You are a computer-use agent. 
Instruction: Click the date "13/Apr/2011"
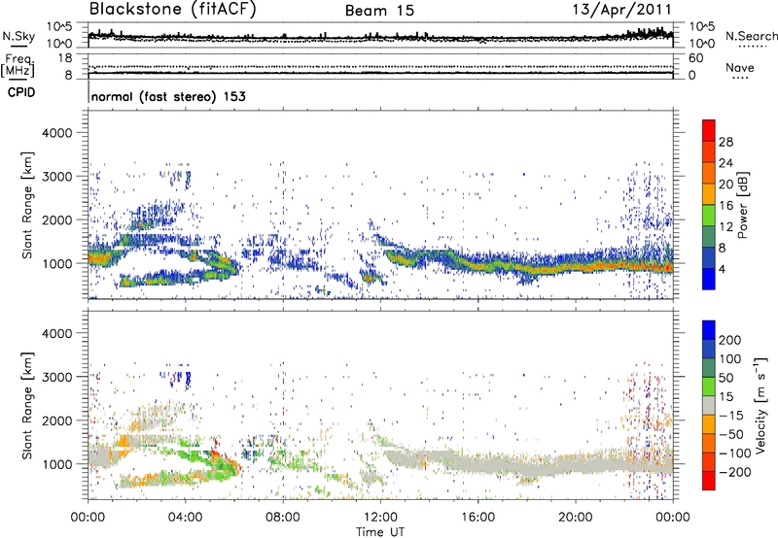click(x=622, y=10)
